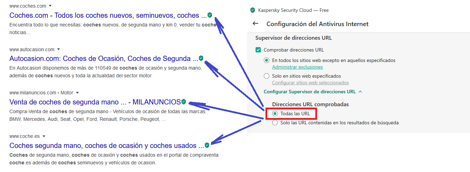Open the Autocasion.com search result title
Viewport: 470px width, 172px height.
click(104, 58)
